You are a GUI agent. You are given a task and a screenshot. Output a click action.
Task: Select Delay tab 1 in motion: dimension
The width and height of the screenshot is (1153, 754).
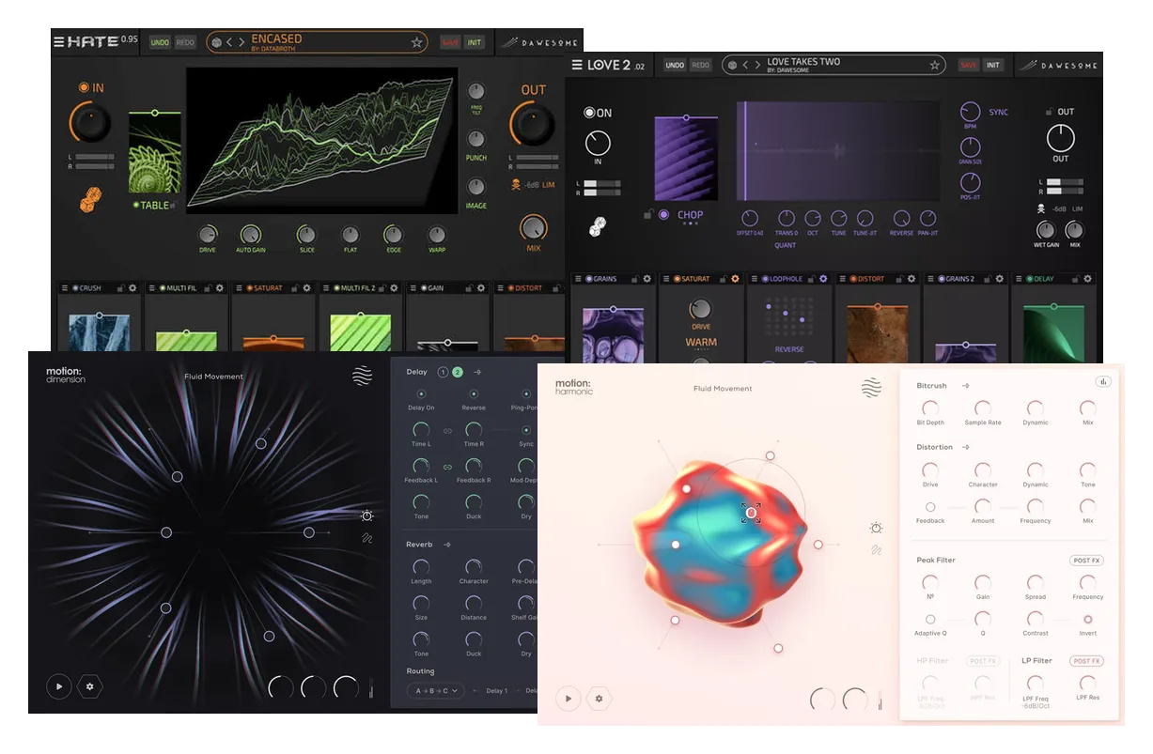click(443, 373)
